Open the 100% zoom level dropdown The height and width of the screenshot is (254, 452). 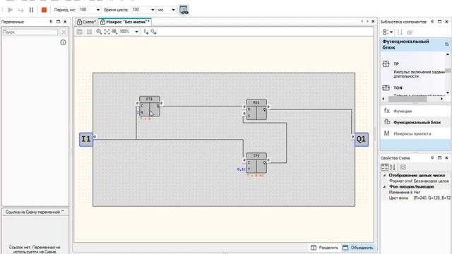coord(136,32)
